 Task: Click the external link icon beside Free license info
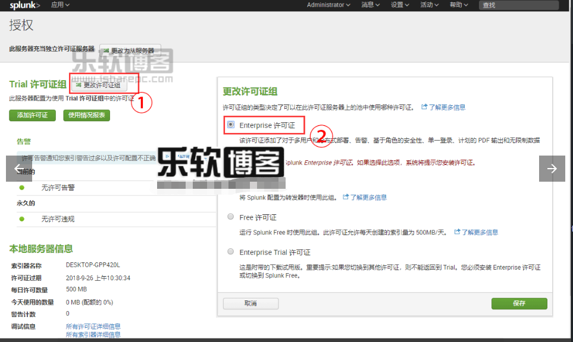tap(457, 232)
